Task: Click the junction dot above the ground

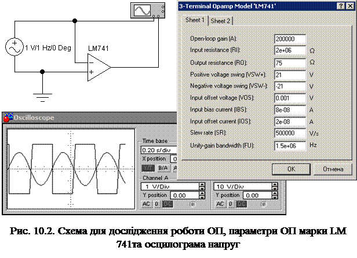Action: (42, 72)
